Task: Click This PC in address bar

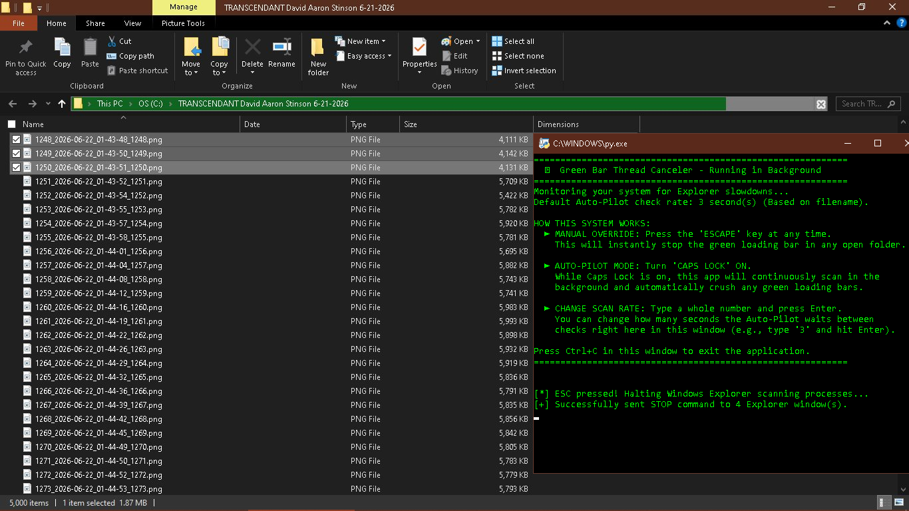Action: point(110,104)
